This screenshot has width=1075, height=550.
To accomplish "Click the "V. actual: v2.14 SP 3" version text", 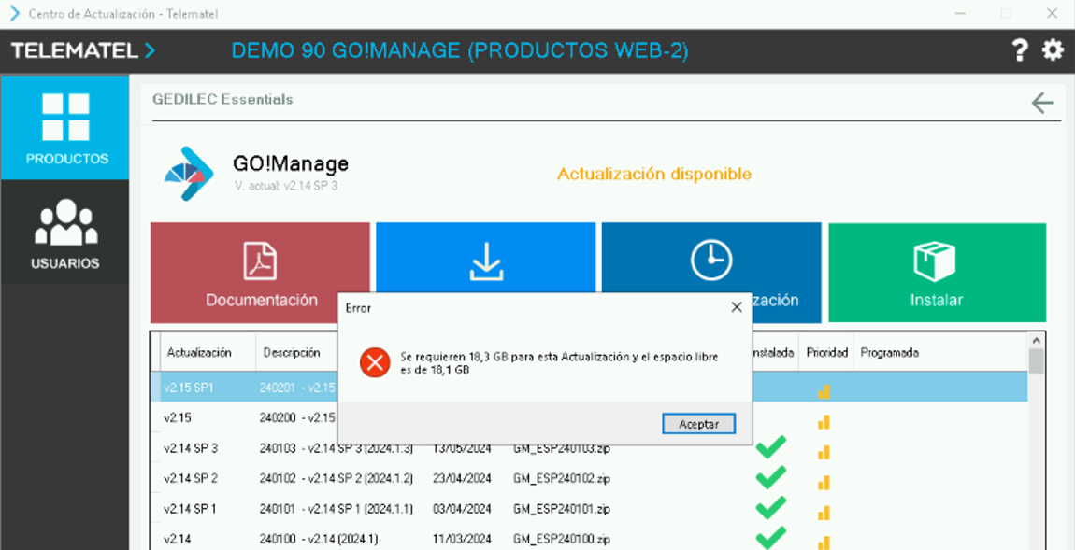I will [286, 186].
